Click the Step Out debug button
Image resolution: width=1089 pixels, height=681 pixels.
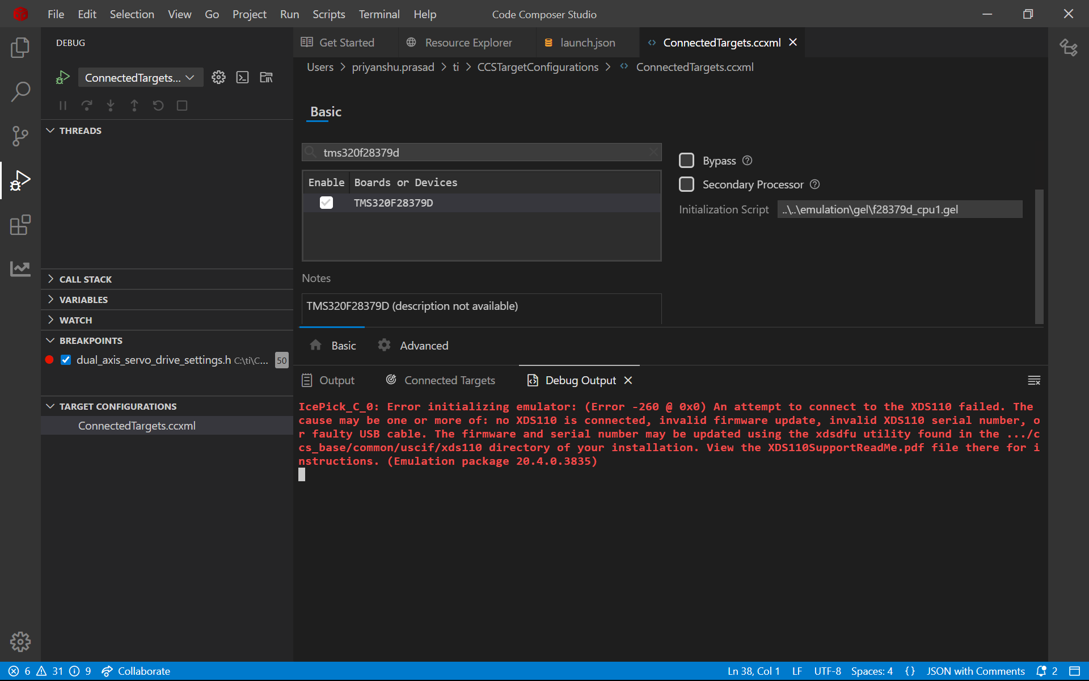pos(134,106)
